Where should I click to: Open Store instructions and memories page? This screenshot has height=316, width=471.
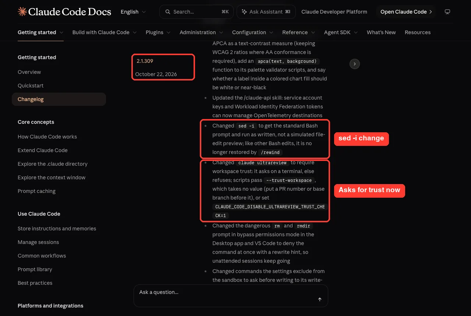click(x=57, y=229)
